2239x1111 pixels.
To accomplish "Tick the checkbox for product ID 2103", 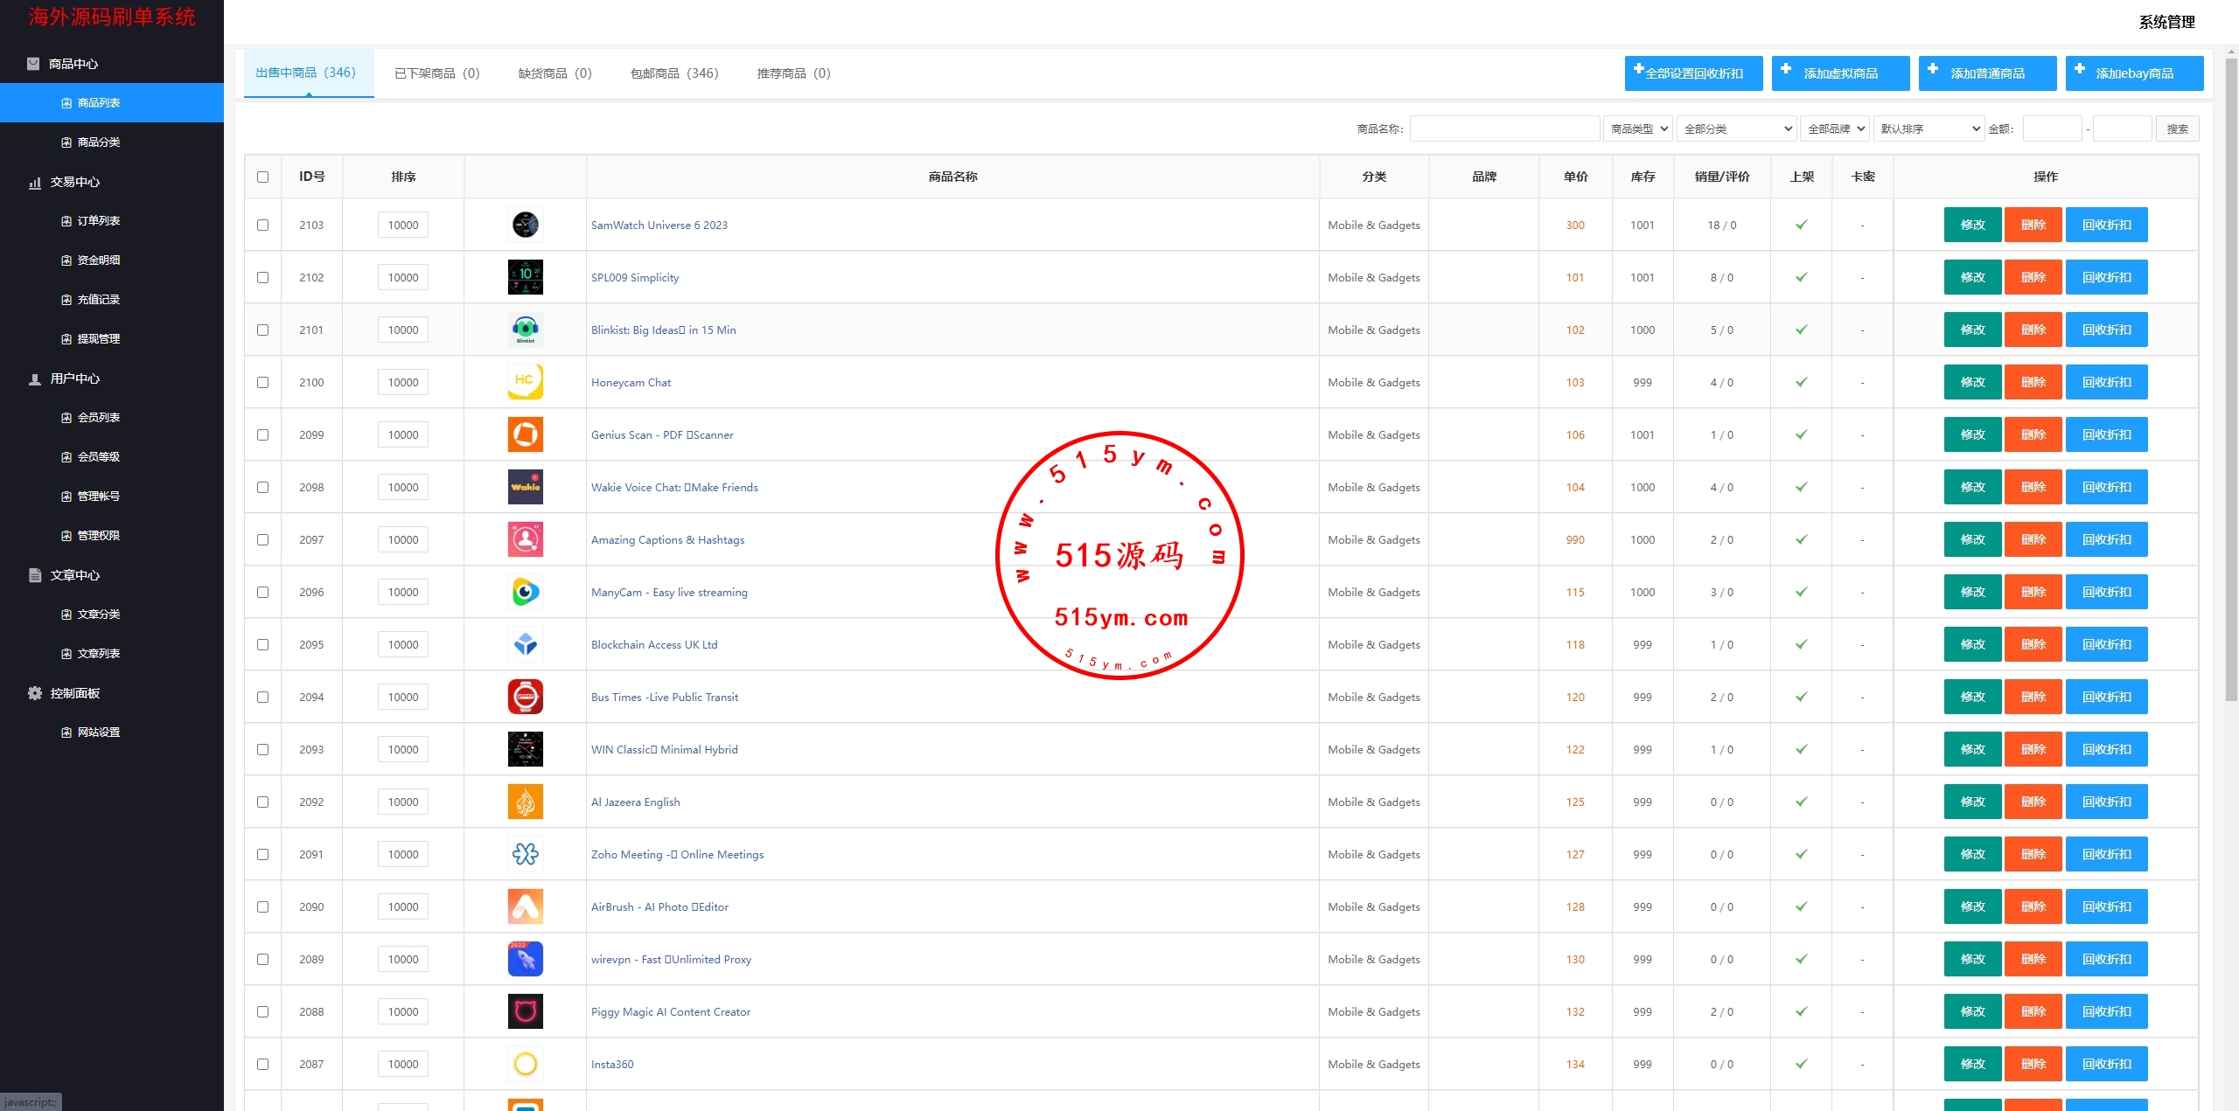I will pos(262,225).
